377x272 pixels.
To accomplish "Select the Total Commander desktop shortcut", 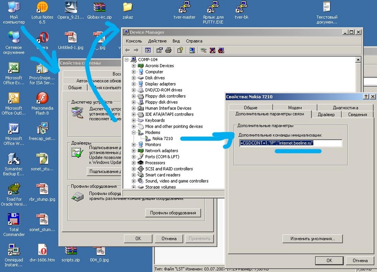I will point(14,225).
